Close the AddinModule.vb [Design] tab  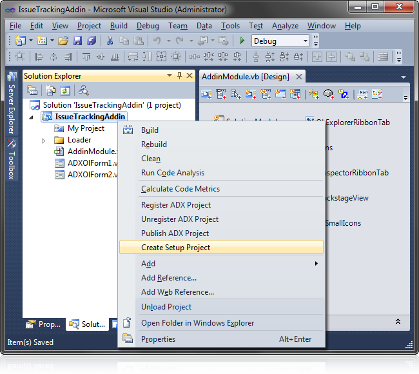click(x=299, y=77)
